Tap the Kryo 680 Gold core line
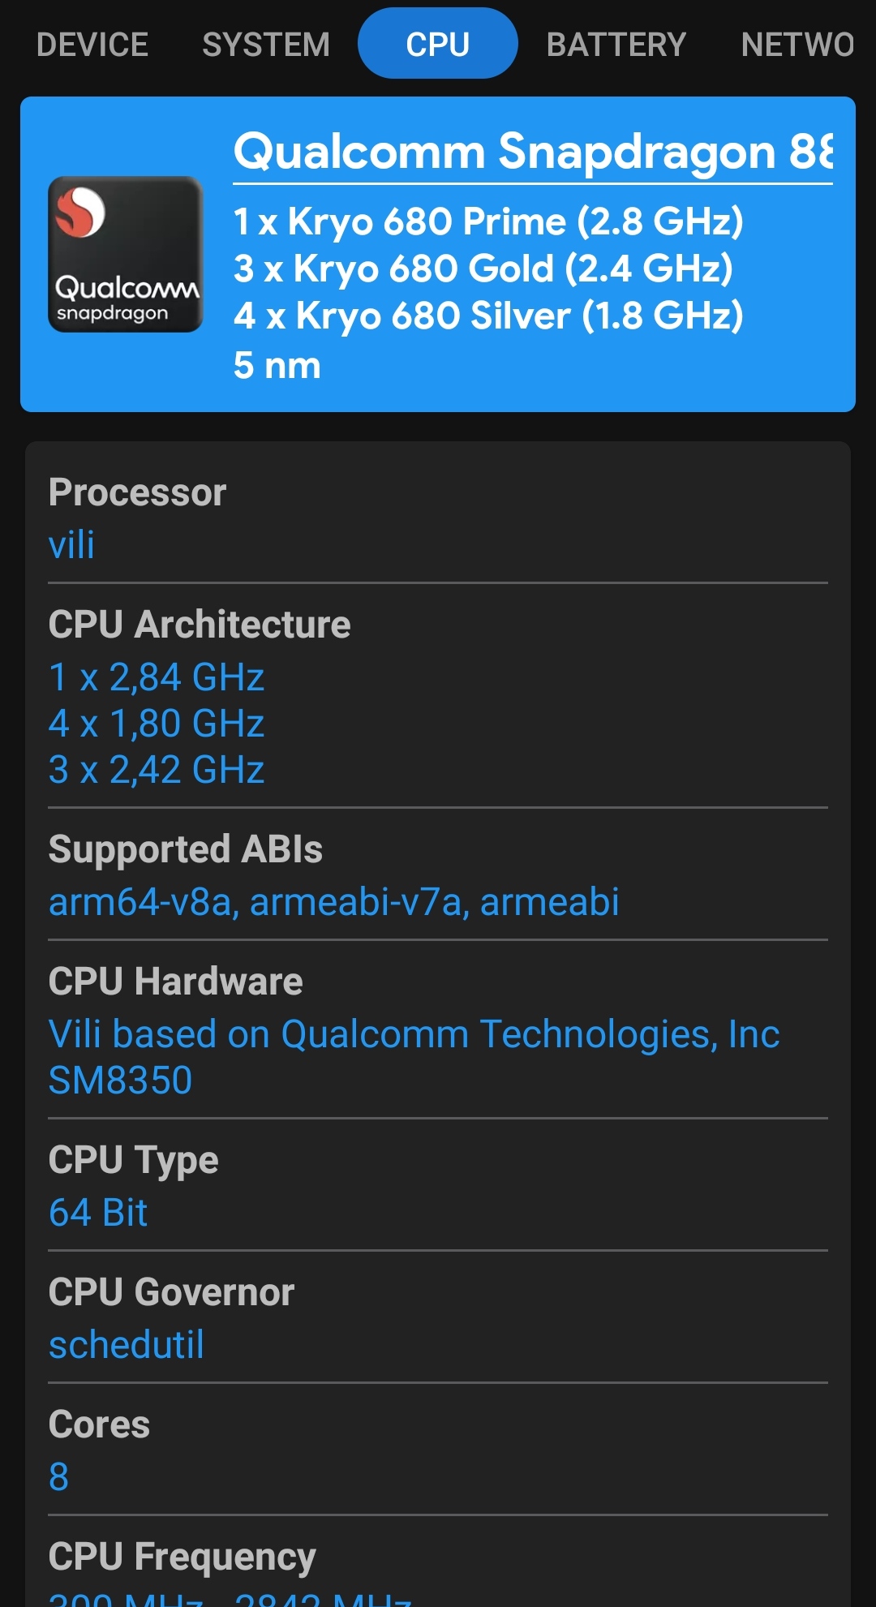876x1607 pixels. tap(483, 269)
